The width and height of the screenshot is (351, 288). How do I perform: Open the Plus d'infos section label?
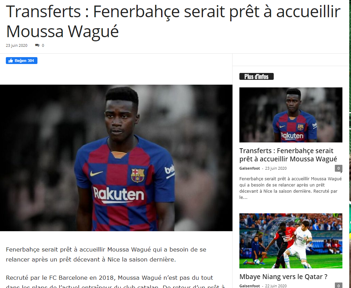pyautogui.click(x=256, y=76)
